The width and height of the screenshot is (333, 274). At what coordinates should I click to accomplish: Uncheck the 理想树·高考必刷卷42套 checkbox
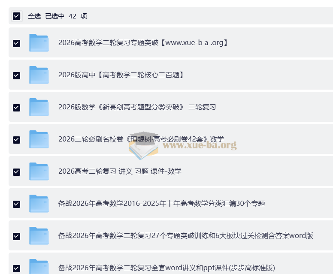17,140
